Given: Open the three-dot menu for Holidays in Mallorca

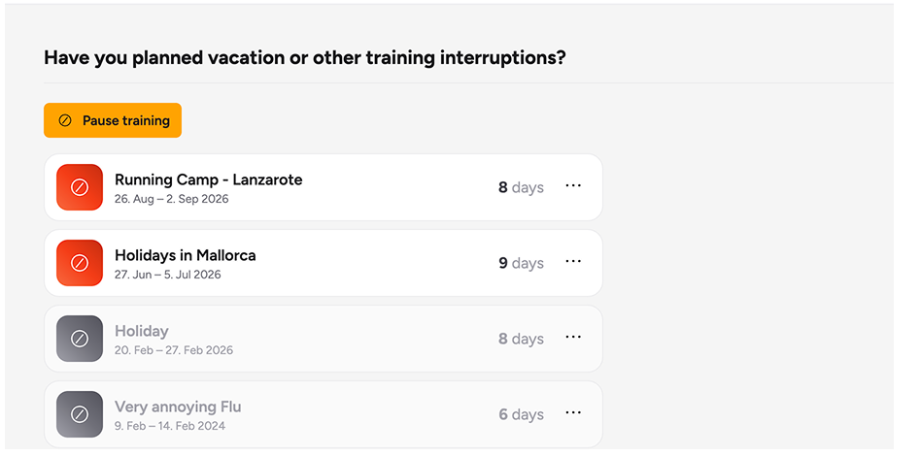Looking at the screenshot, I should (573, 261).
